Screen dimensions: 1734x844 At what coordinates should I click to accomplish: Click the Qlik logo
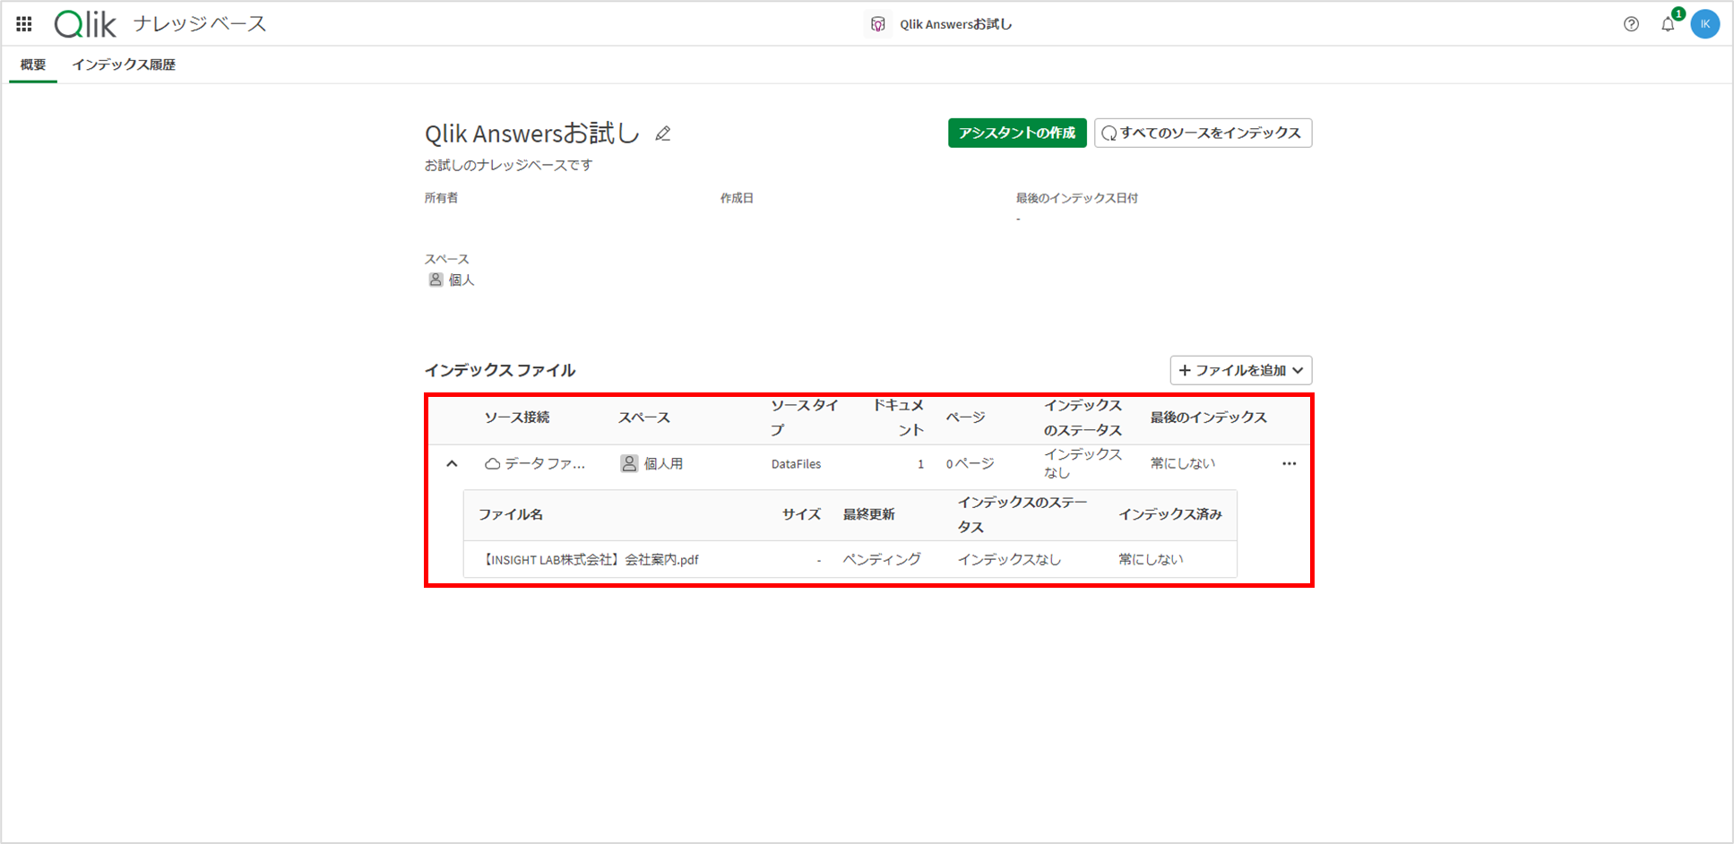tap(85, 24)
